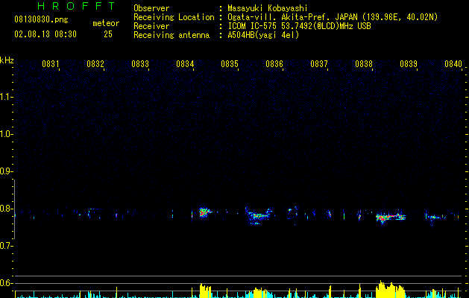
Task: Click the 0837 time marker
Action: pyautogui.click(x=319, y=63)
